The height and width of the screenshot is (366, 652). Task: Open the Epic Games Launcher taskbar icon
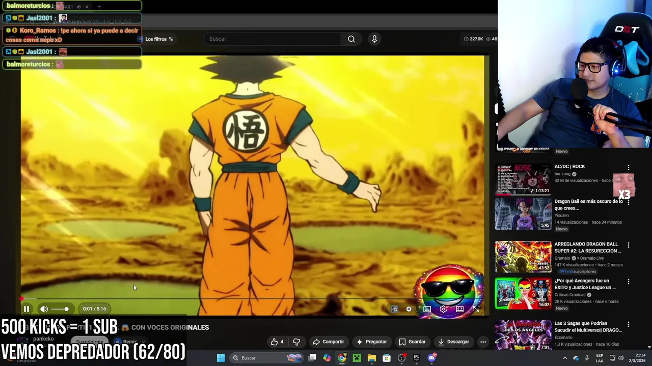(x=417, y=358)
